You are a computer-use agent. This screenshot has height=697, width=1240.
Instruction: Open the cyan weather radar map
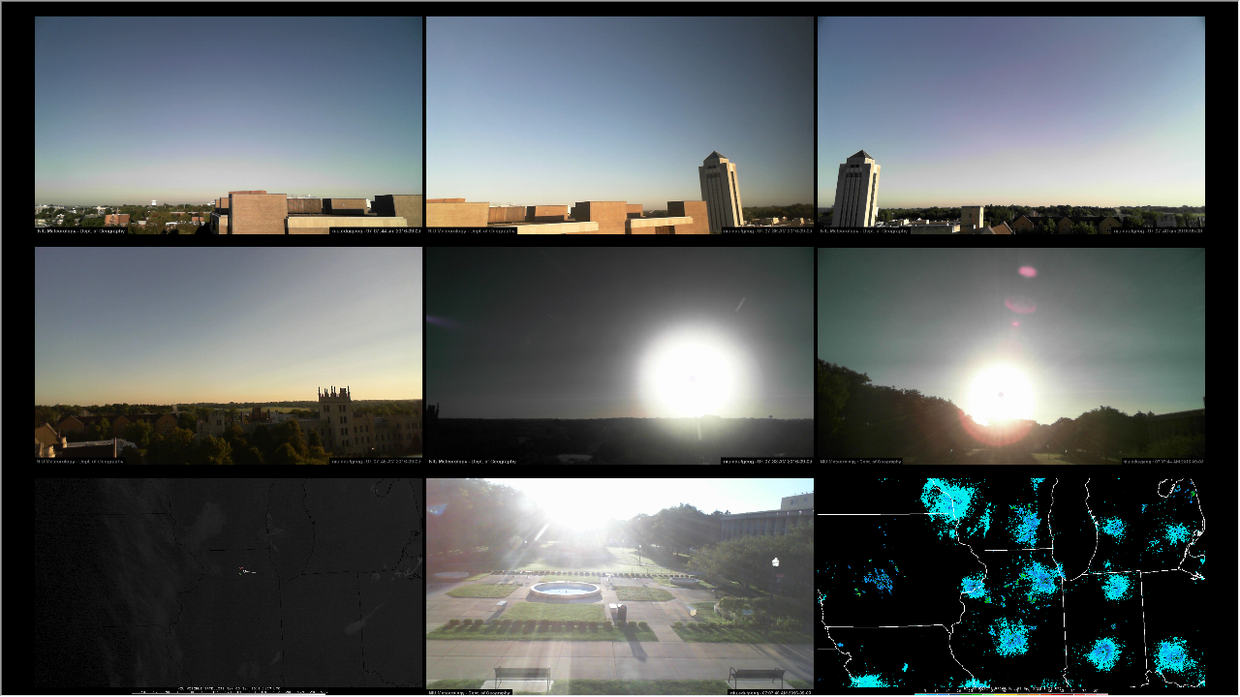pos(1011,587)
